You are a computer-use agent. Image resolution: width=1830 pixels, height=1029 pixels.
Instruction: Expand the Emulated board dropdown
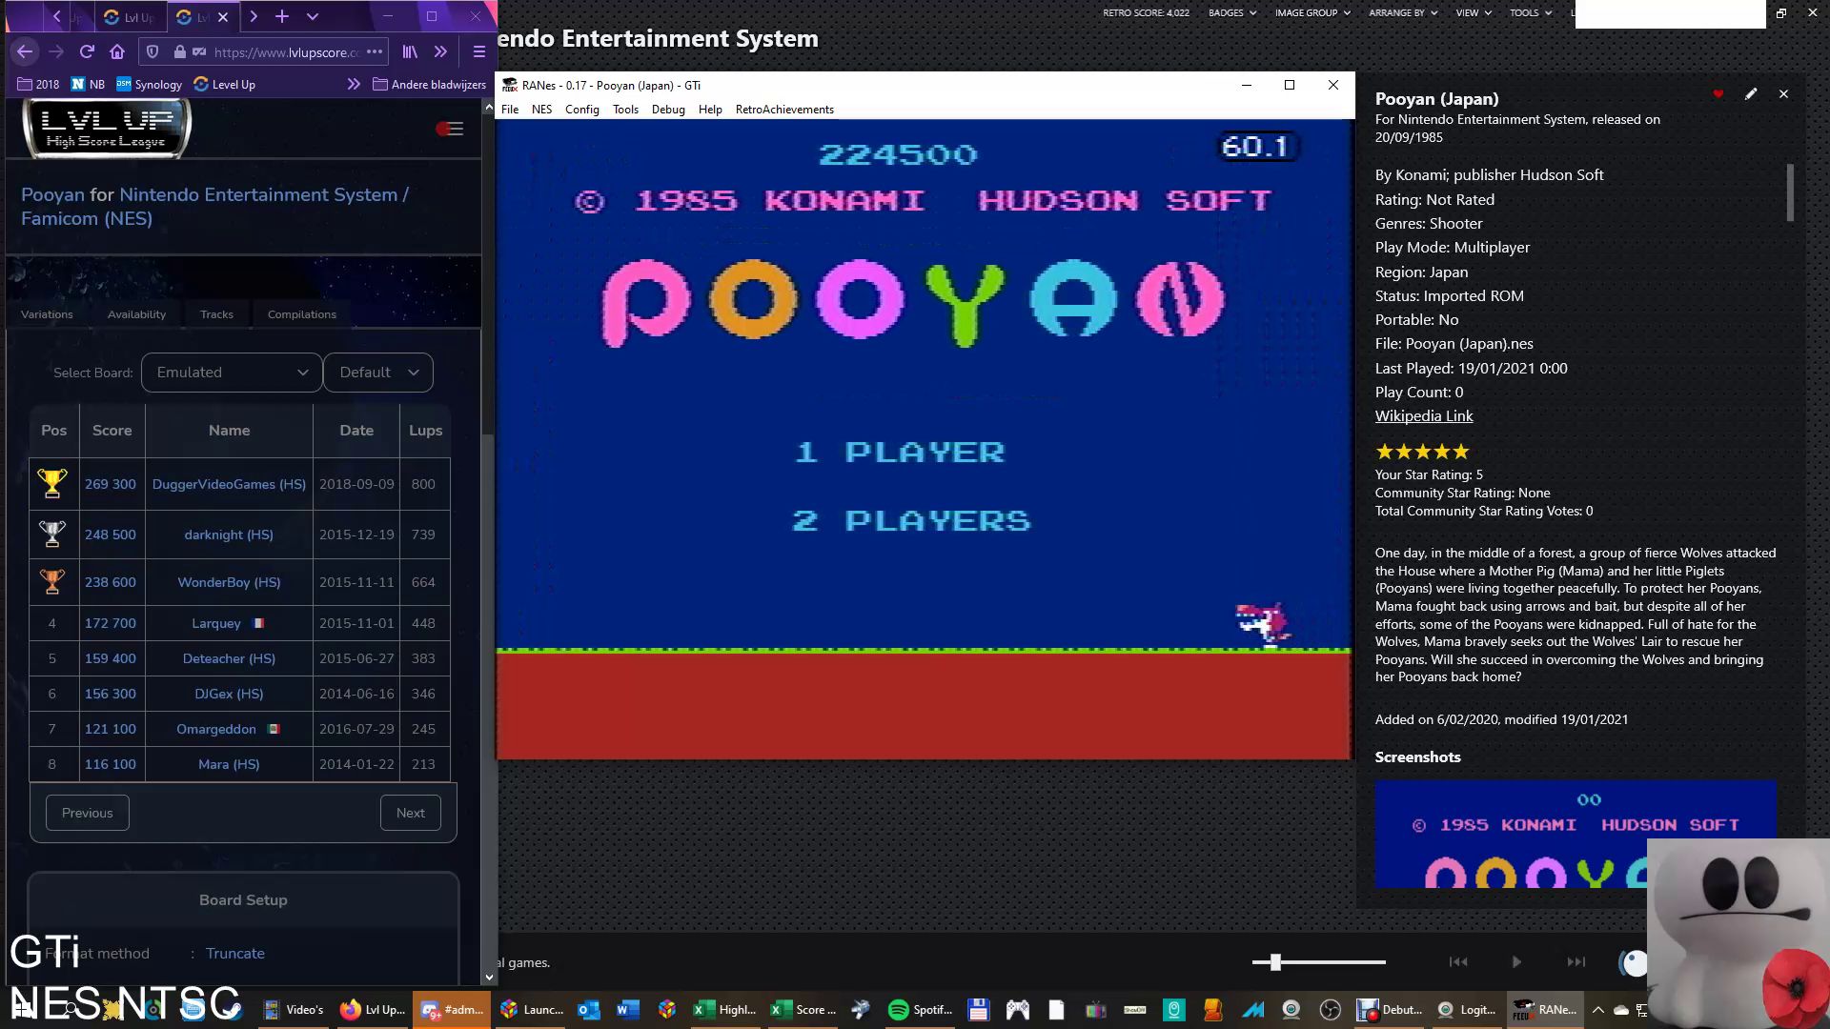point(232,373)
